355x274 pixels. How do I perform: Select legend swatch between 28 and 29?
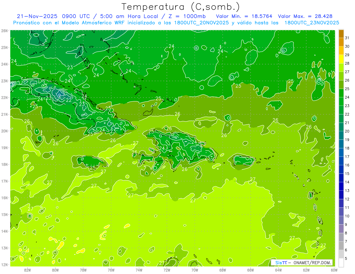341,59
